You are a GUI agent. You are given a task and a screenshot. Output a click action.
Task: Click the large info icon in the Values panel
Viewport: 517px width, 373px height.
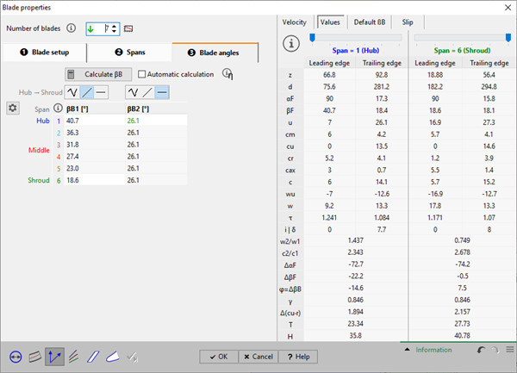click(291, 43)
